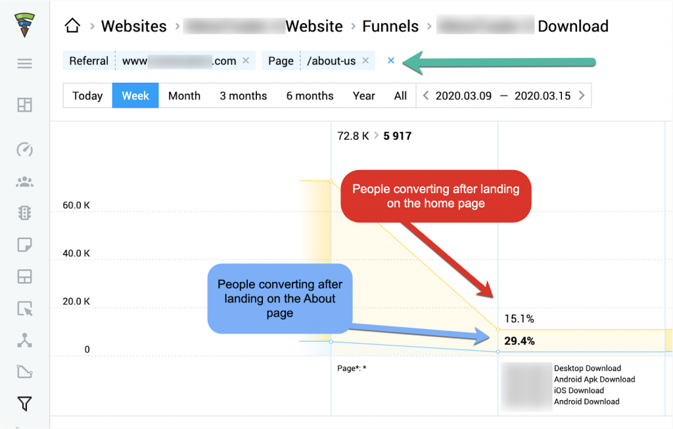Click the 20.0 K axis label
This screenshot has height=429, width=673.
coord(76,301)
